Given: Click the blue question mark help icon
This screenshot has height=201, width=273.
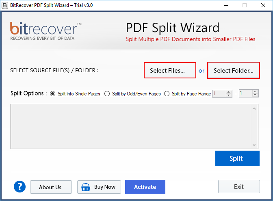Looking at the screenshot, I should (19, 187).
